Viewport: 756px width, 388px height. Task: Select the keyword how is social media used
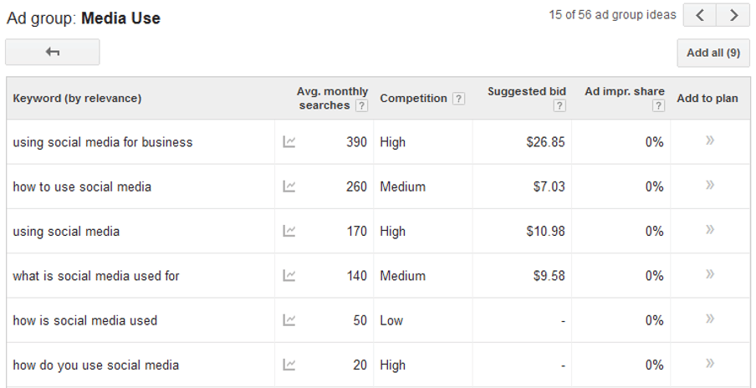pos(84,320)
